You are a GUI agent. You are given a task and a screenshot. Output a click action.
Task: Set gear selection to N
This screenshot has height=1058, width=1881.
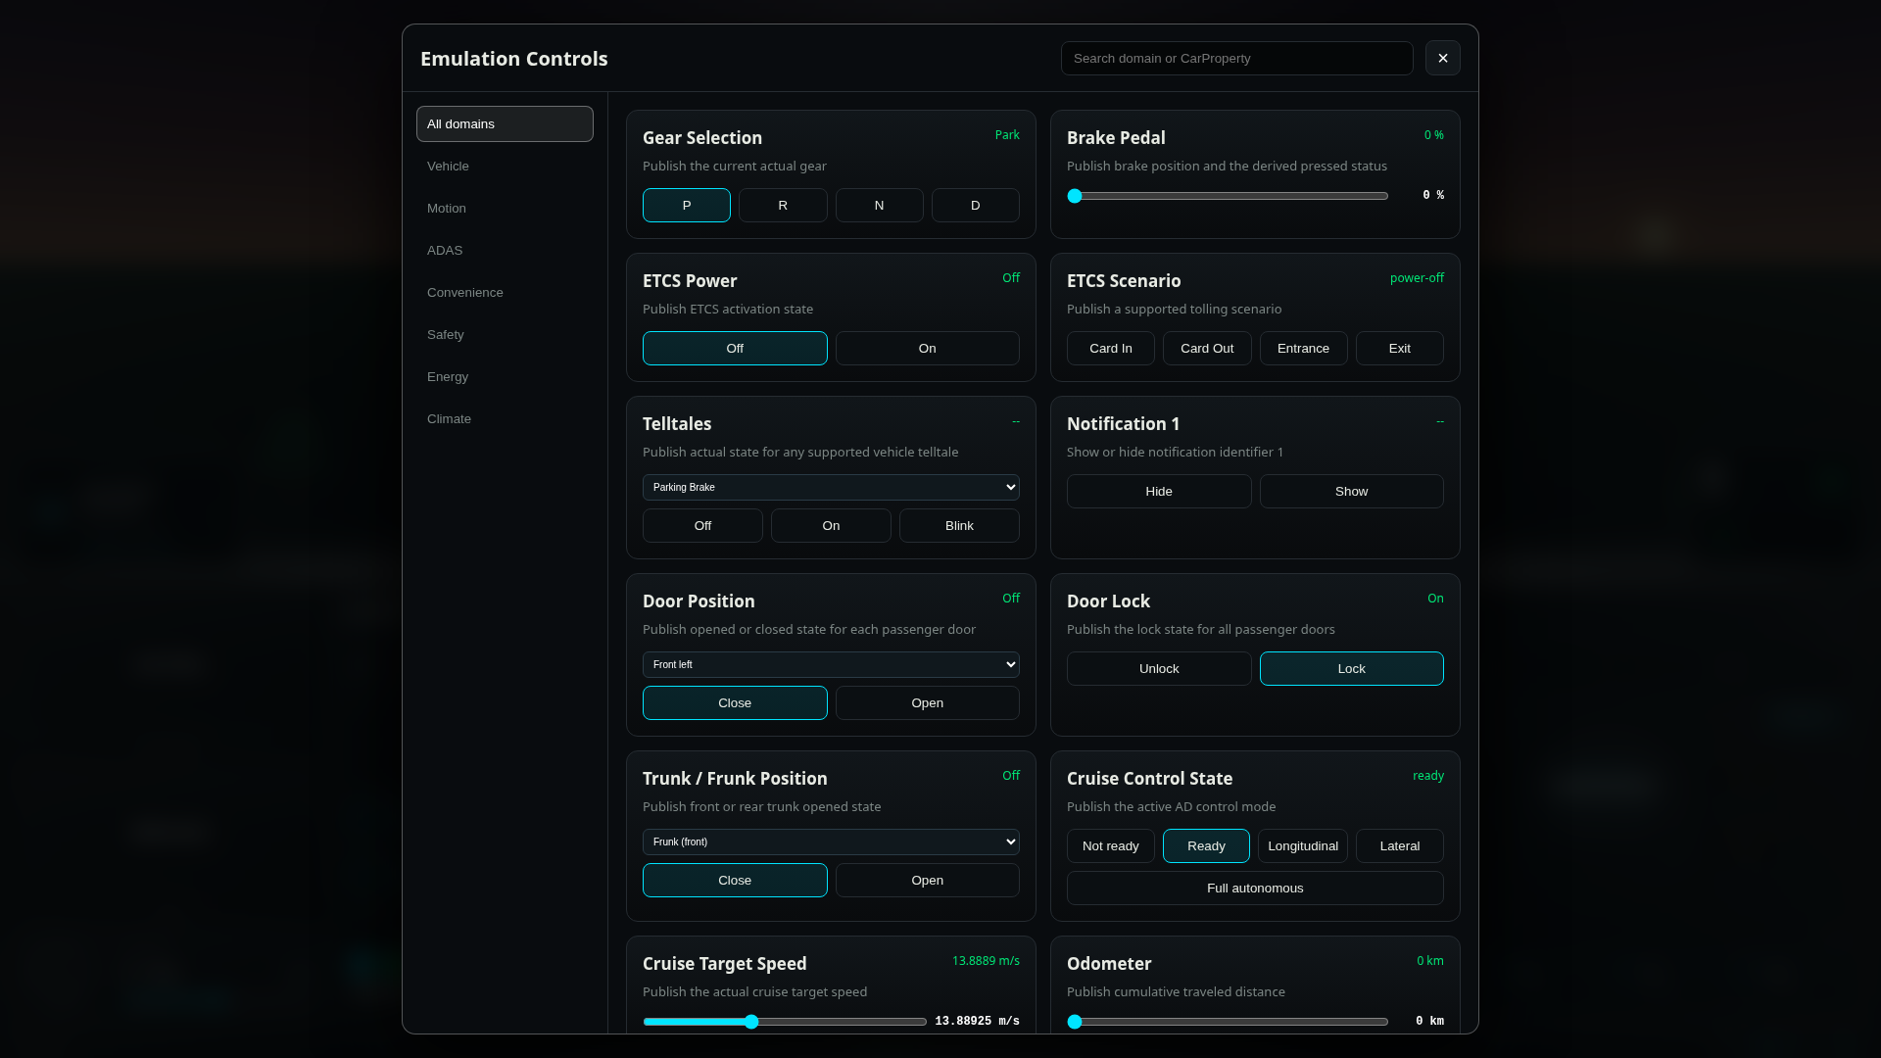(879, 205)
